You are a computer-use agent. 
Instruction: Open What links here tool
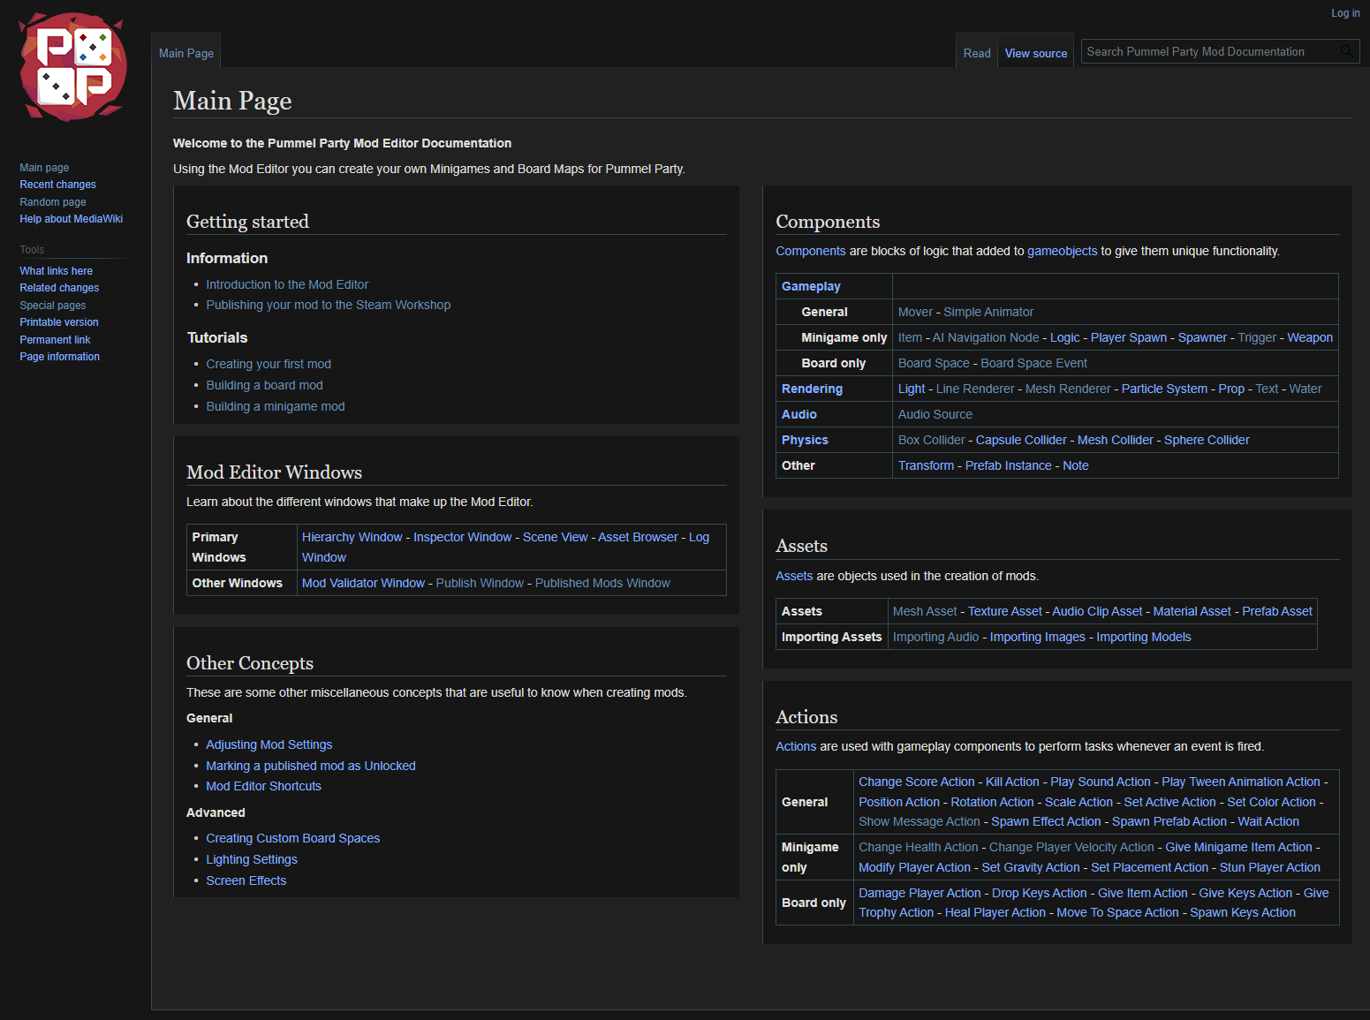click(57, 271)
